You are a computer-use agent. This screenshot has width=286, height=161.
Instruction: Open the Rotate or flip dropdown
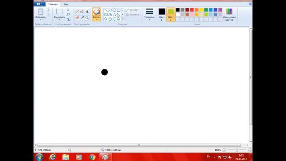(x=69, y=19)
